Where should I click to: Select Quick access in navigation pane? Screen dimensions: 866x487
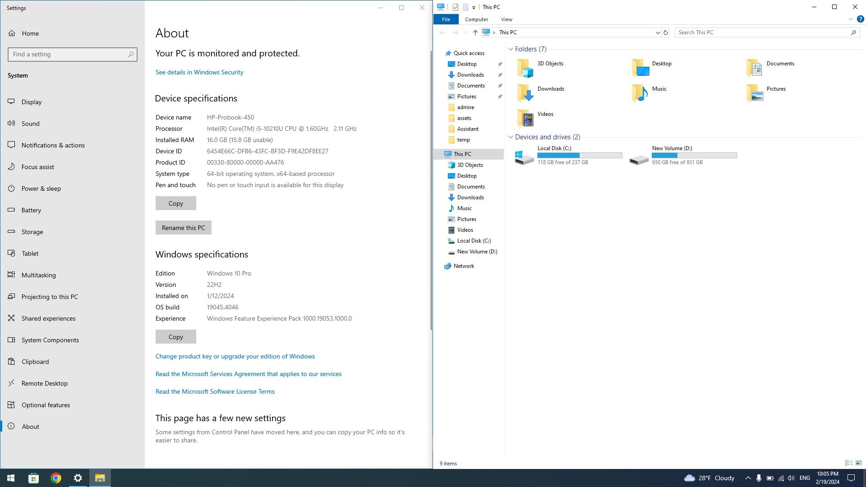(469, 53)
